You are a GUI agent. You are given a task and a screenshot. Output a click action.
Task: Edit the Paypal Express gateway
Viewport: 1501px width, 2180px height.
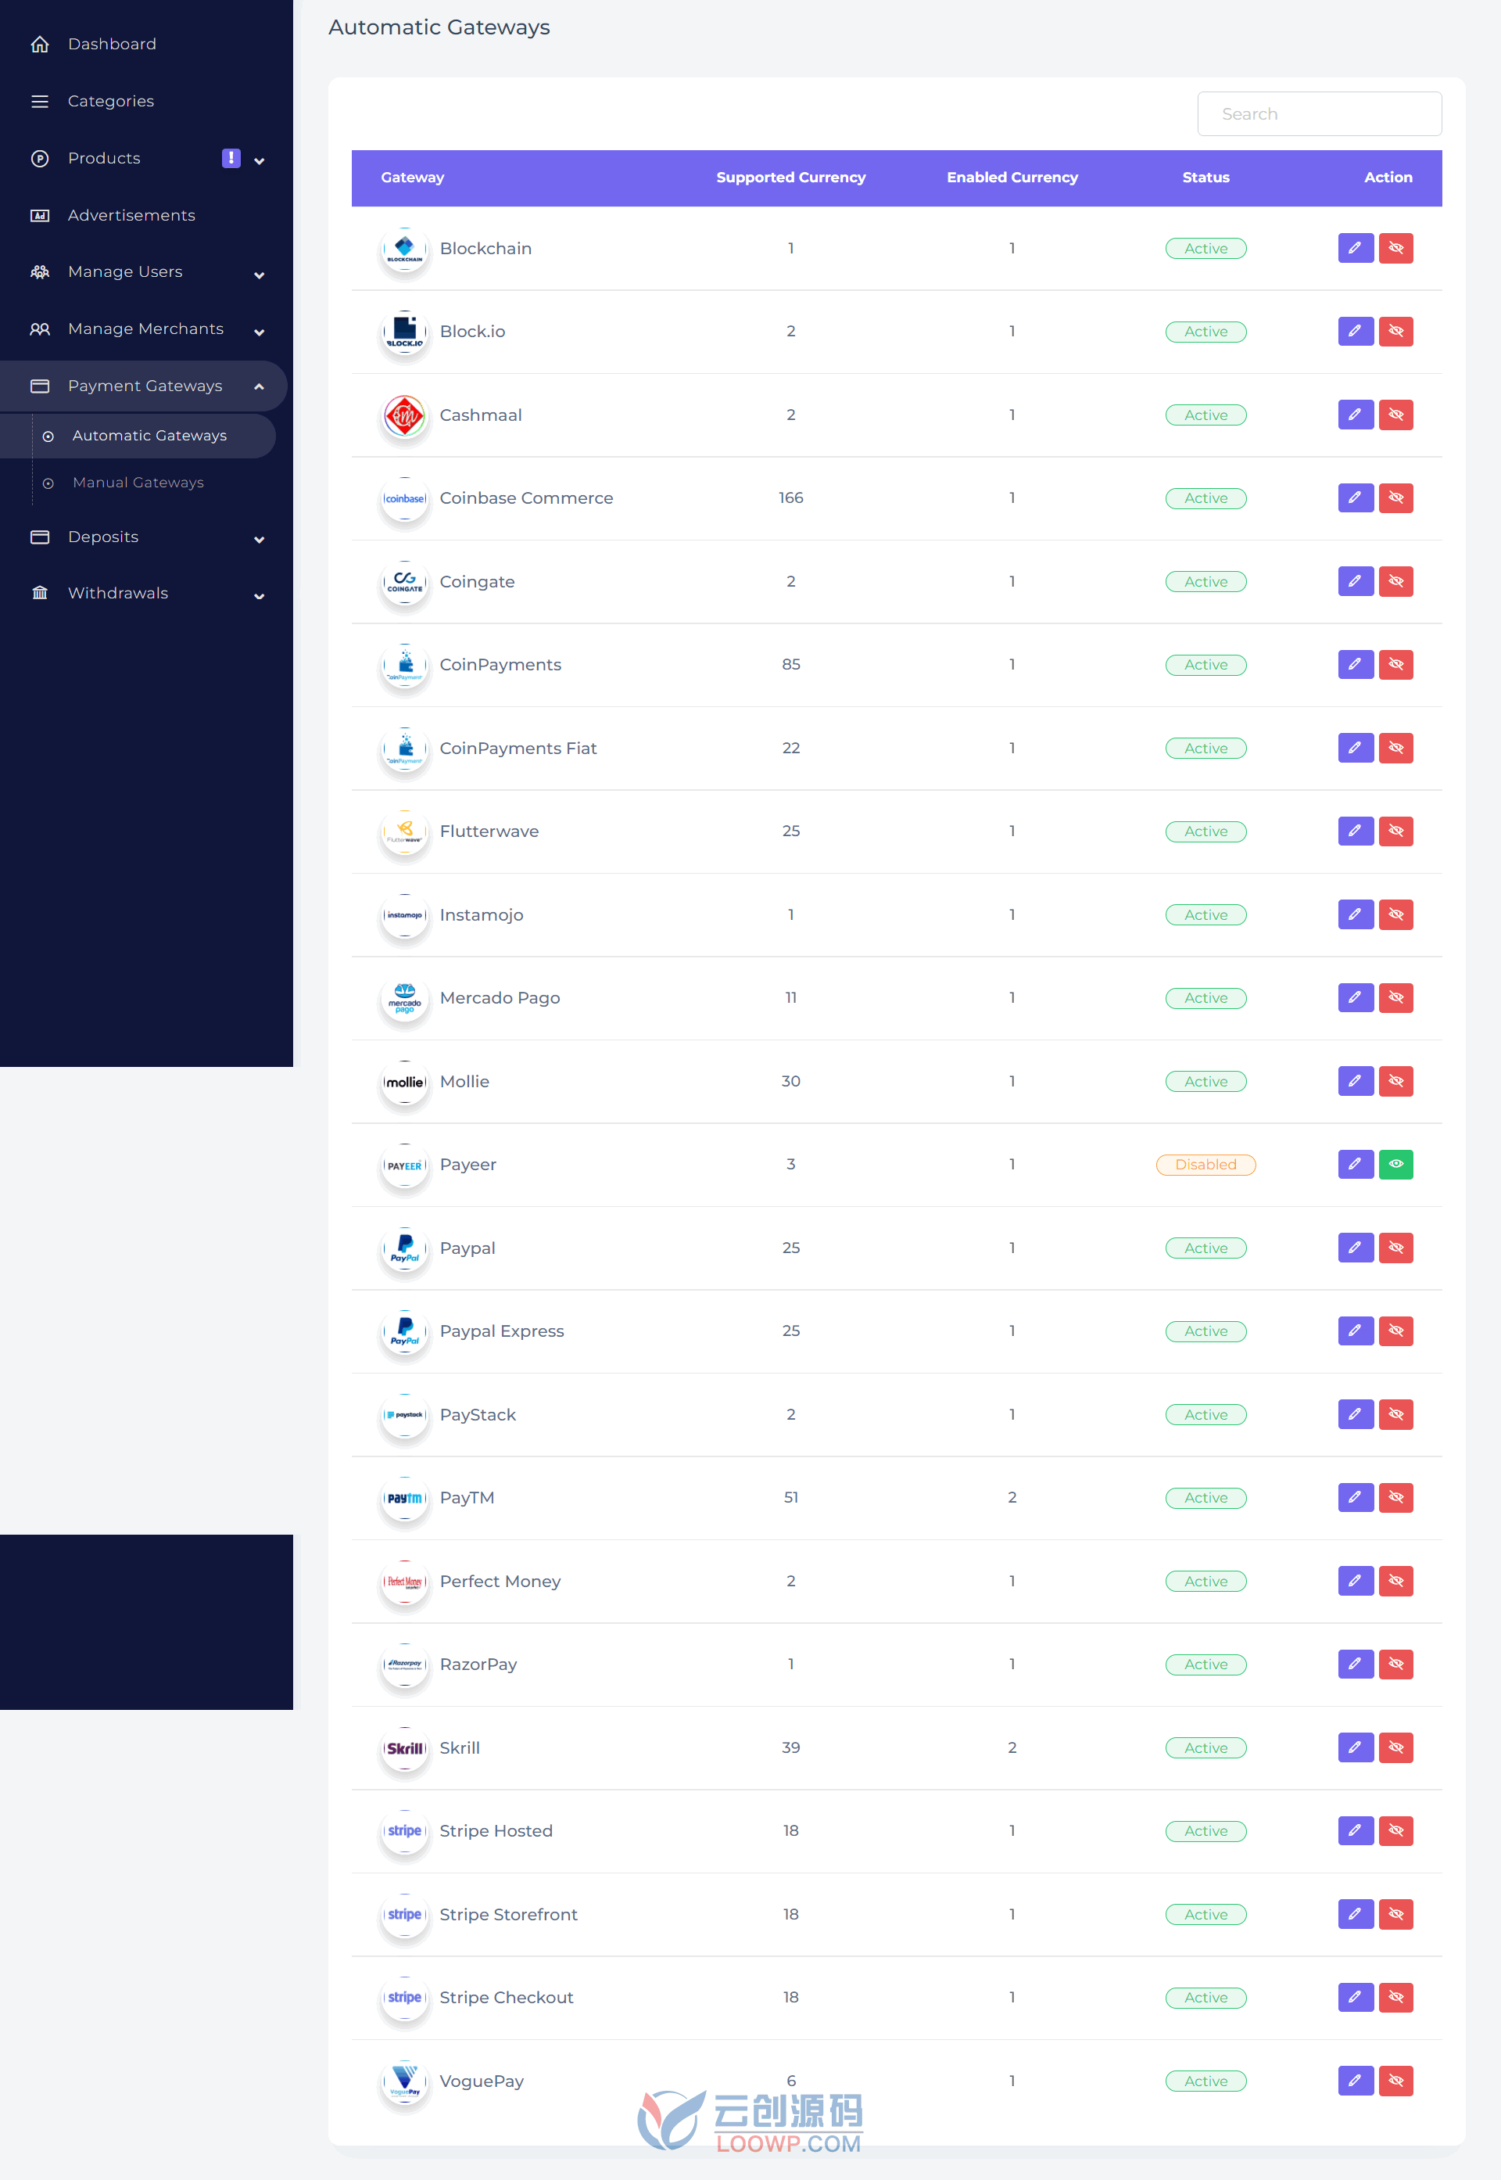(x=1356, y=1331)
